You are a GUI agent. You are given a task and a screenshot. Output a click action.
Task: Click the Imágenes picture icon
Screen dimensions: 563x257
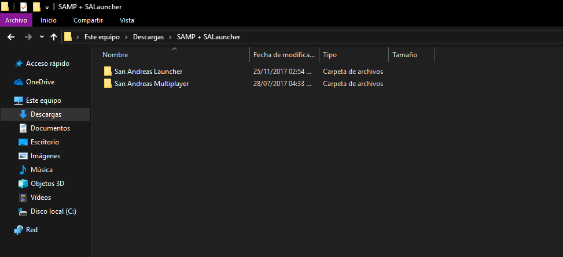pos(23,157)
